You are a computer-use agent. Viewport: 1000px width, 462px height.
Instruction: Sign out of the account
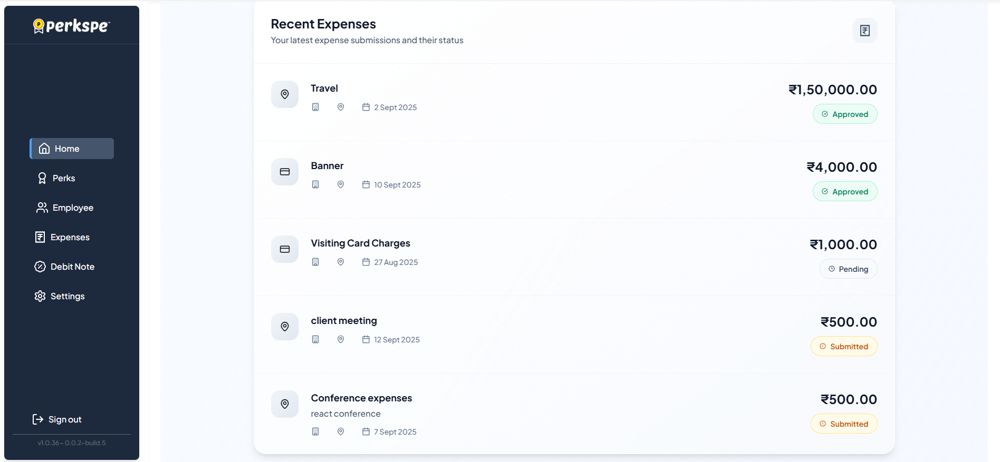coord(64,419)
